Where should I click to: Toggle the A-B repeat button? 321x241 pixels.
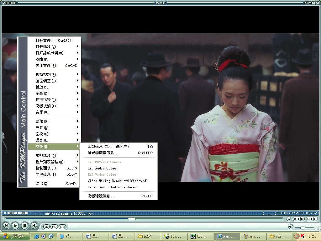click(312, 219)
